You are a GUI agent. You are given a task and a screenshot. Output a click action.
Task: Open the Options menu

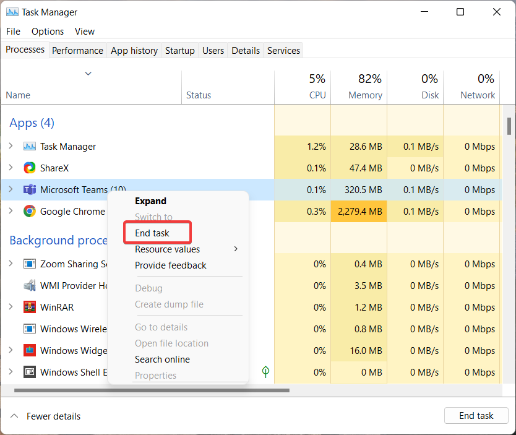(x=48, y=32)
